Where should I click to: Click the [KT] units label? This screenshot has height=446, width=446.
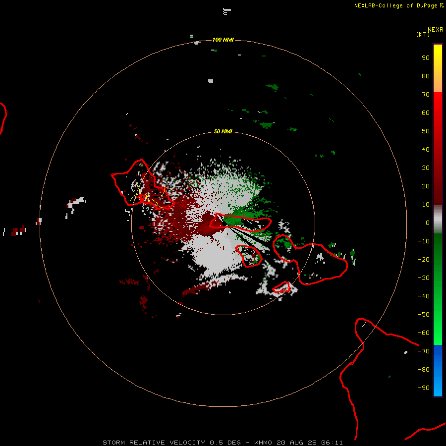[x=423, y=34]
